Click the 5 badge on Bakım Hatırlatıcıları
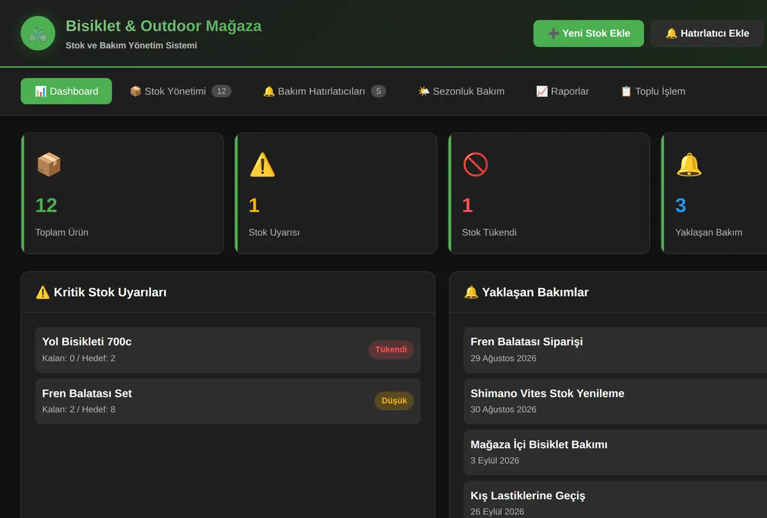Screen dimensions: 767x518 click(x=378, y=91)
